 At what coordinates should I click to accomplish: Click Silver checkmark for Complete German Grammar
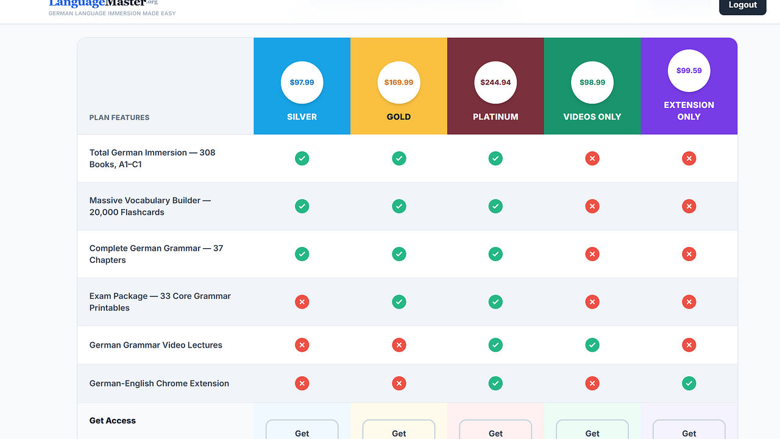tap(302, 254)
